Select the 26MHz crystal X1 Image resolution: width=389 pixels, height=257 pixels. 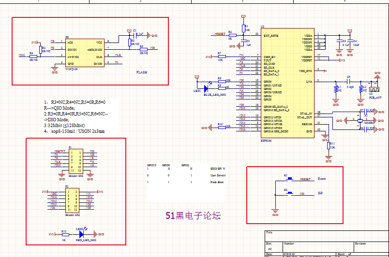point(360,121)
